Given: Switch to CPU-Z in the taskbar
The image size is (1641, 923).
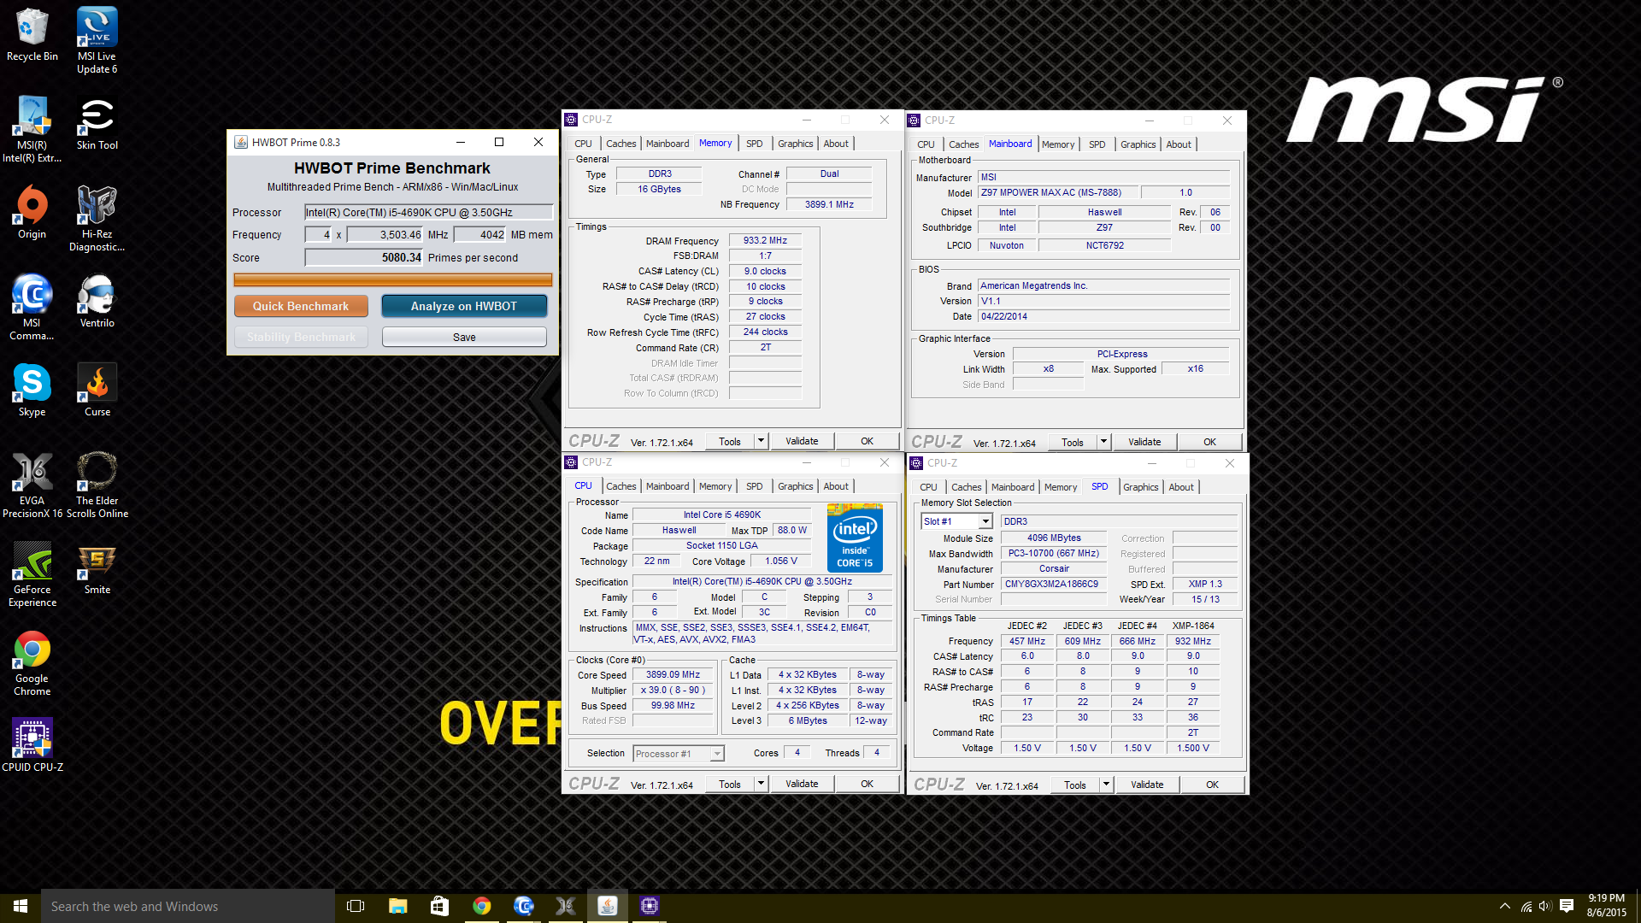Looking at the screenshot, I should pos(649,906).
